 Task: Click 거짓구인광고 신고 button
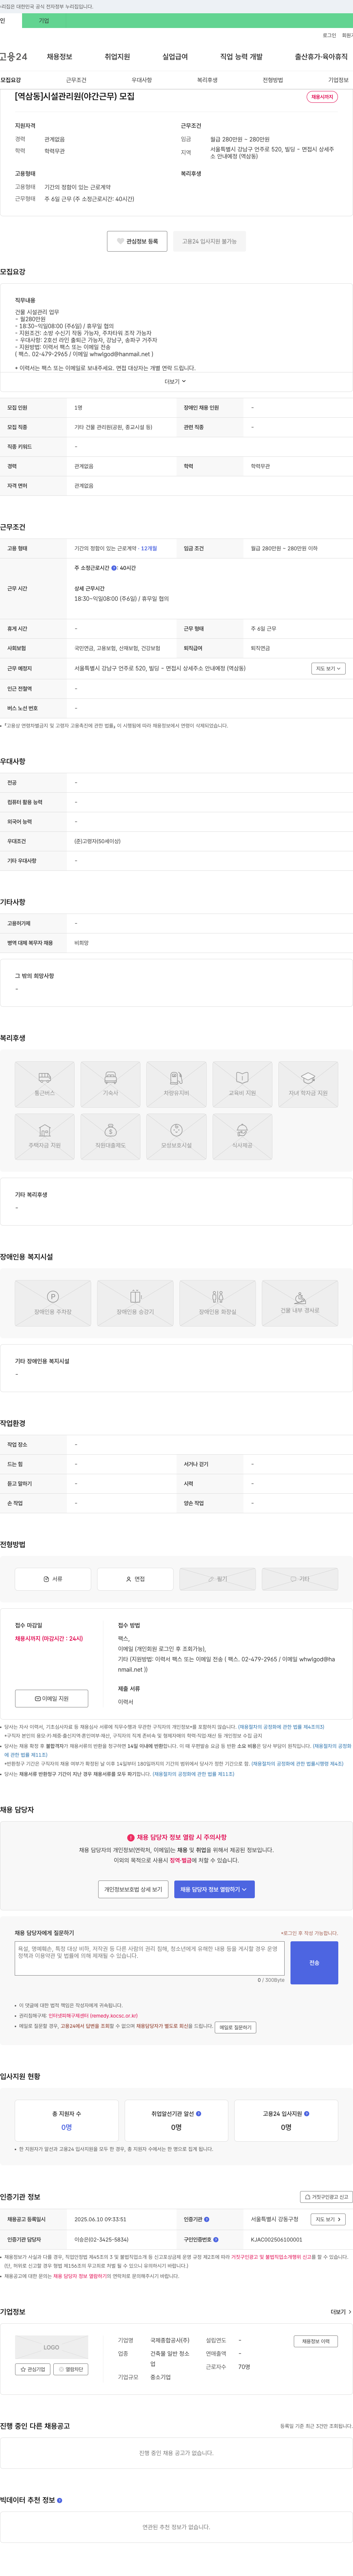pos(326,2197)
